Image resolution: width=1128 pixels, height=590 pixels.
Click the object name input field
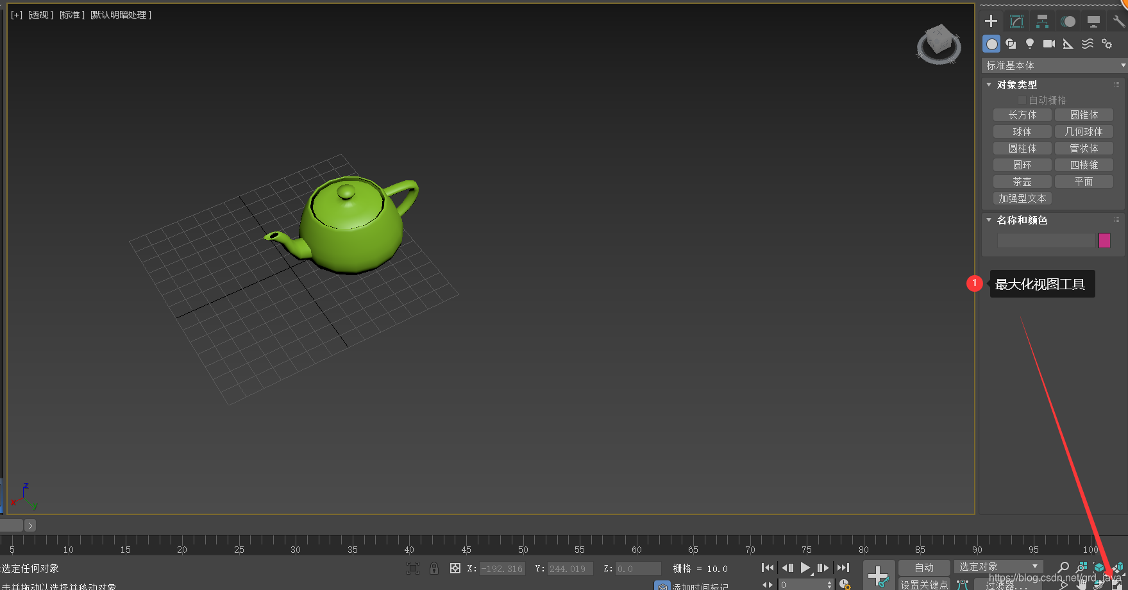coord(1046,240)
